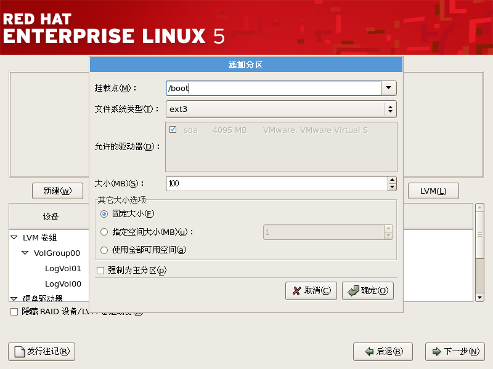Click the OK confirm button
493x369 pixels.
click(x=367, y=291)
